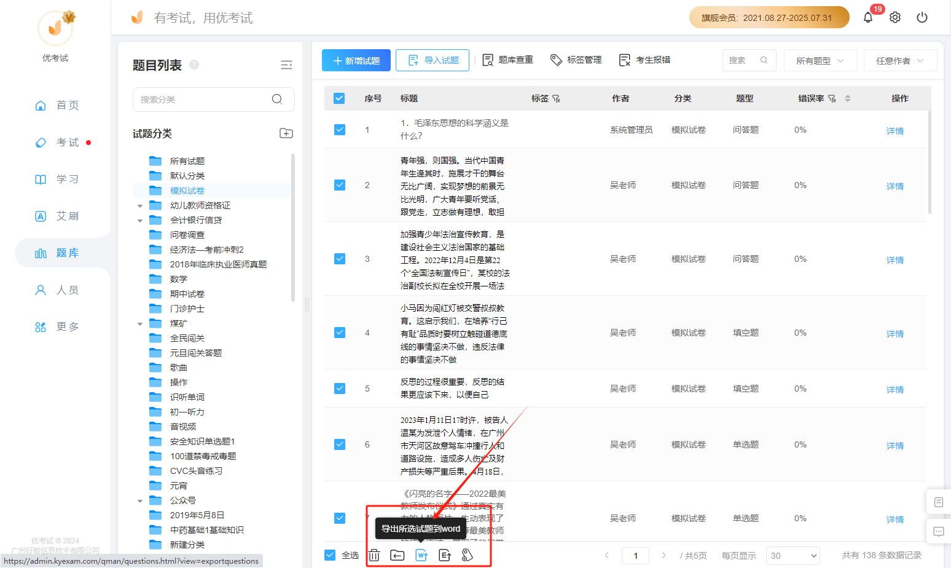Viewport: 951px width, 568px height.
Task: Open the 所有试题 folder
Action: (187, 161)
